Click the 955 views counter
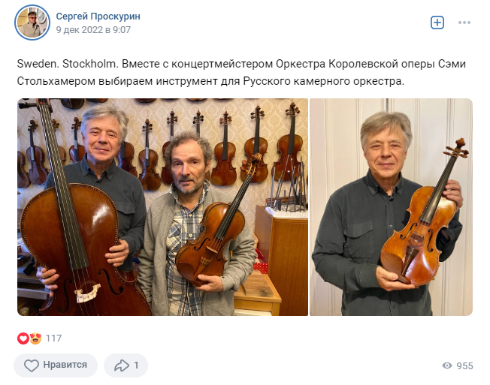490x385 pixels. coord(464,365)
